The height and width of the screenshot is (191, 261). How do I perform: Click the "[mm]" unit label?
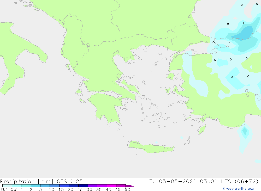(45, 181)
